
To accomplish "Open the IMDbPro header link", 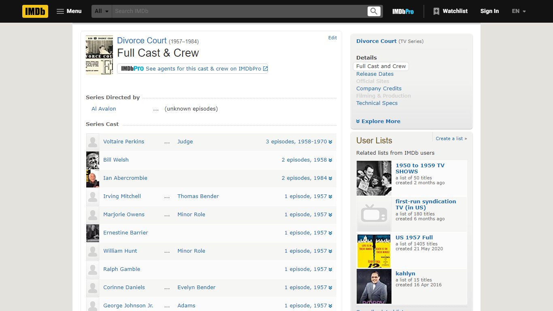I will 403,11.
